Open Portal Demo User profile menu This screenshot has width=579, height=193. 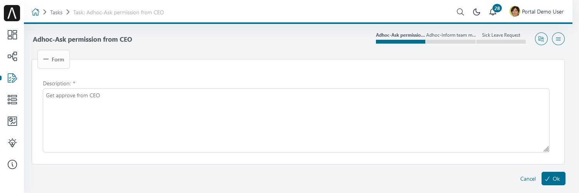tap(537, 12)
